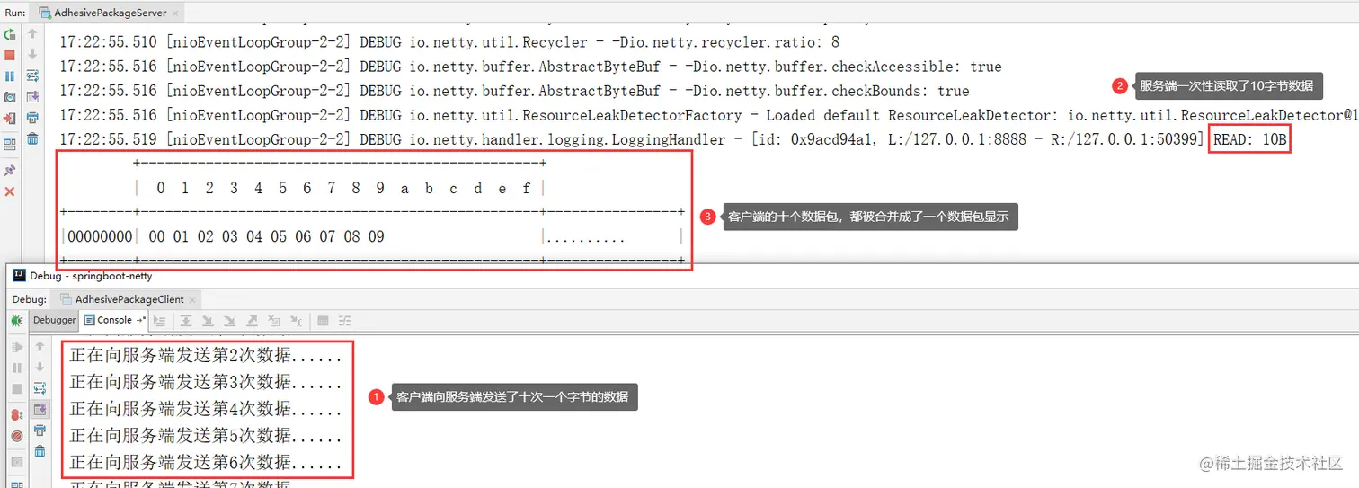Toggle the pin tab icon in Run panel
Image resolution: width=1359 pixels, height=488 pixels.
pos(10,170)
